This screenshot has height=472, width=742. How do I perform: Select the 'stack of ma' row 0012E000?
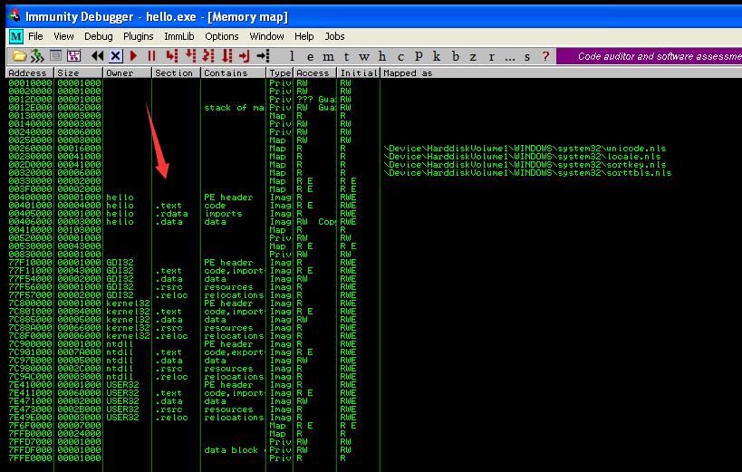click(374, 108)
